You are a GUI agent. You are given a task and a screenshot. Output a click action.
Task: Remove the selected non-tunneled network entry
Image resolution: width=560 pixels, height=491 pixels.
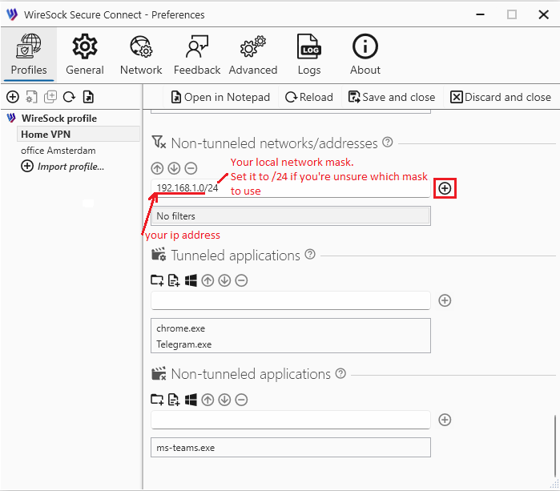click(x=191, y=168)
